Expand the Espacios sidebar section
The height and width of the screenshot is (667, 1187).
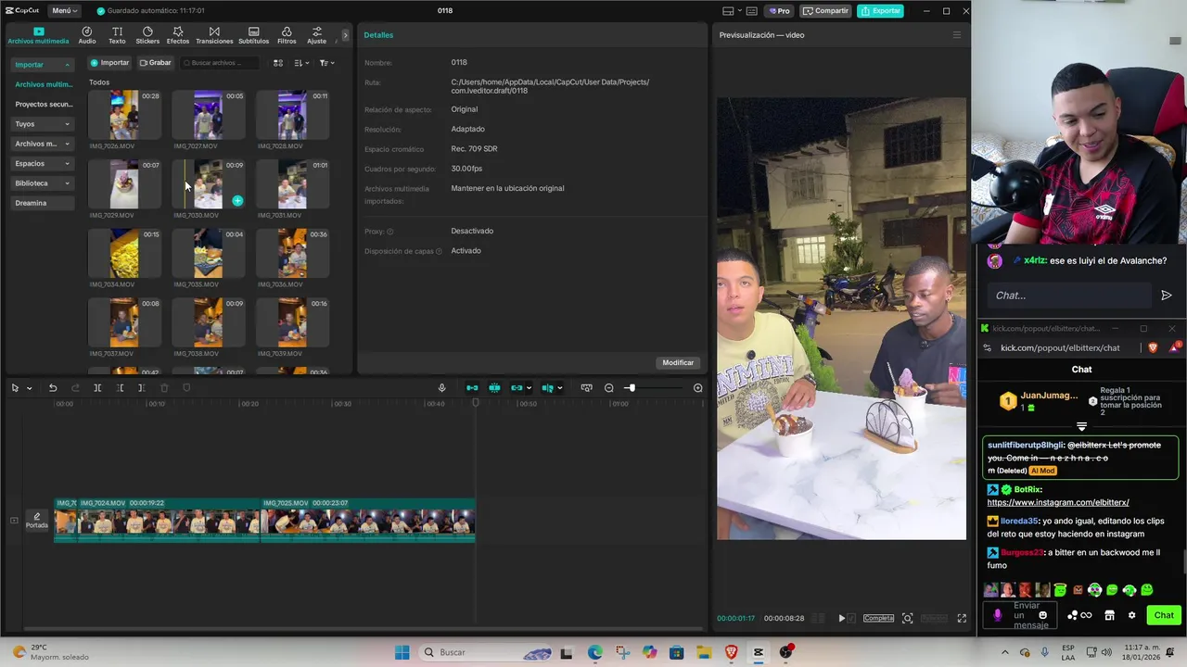tap(42, 164)
